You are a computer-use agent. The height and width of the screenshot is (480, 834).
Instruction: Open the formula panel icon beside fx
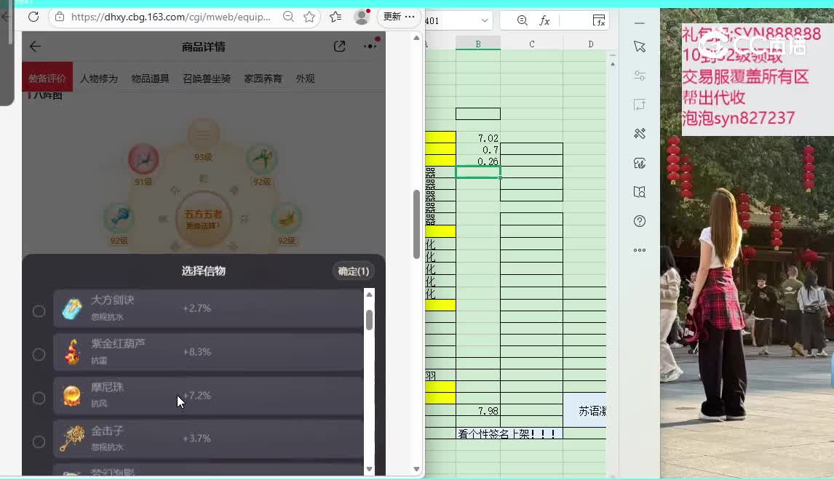tap(599, 21)
